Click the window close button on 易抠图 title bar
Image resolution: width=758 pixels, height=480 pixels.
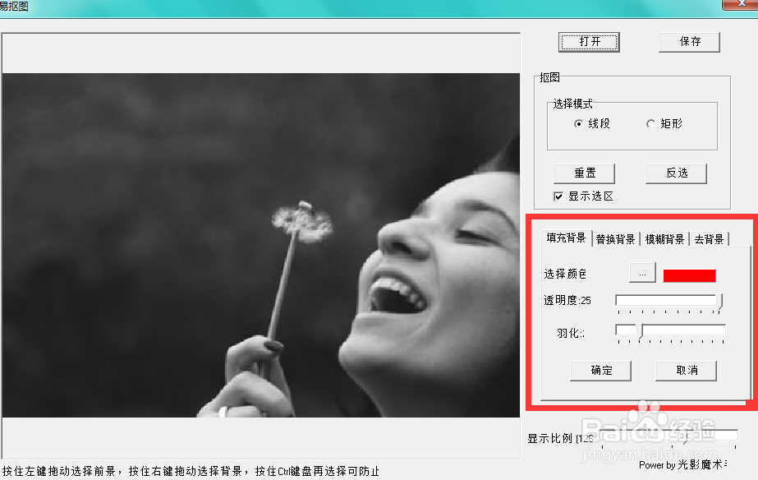743,4
